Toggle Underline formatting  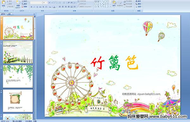coord(37,7)
